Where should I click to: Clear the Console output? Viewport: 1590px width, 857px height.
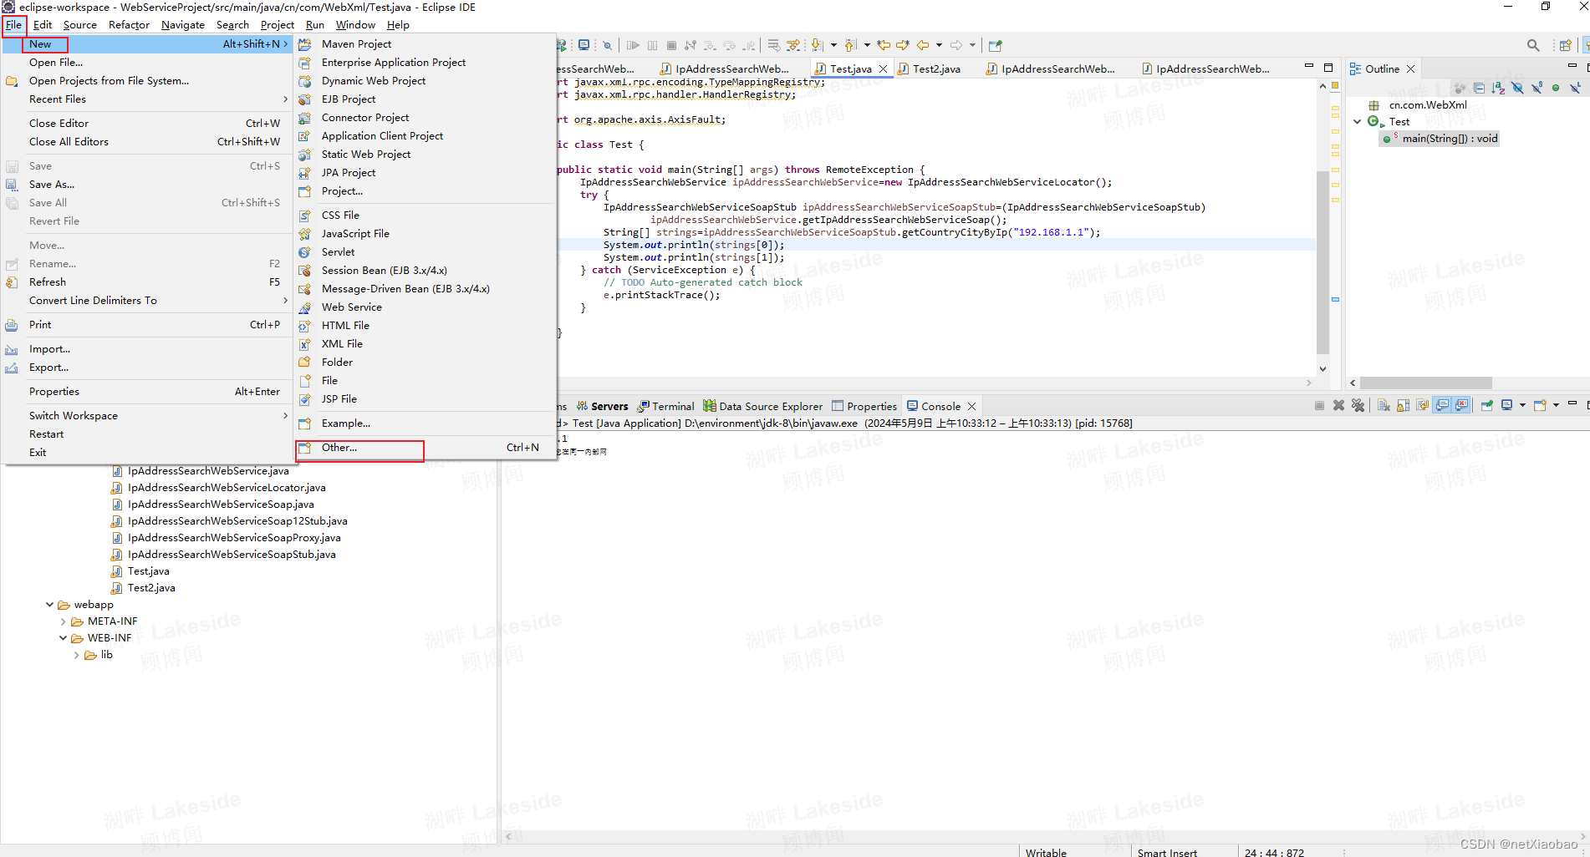[x=1384, y=405]
